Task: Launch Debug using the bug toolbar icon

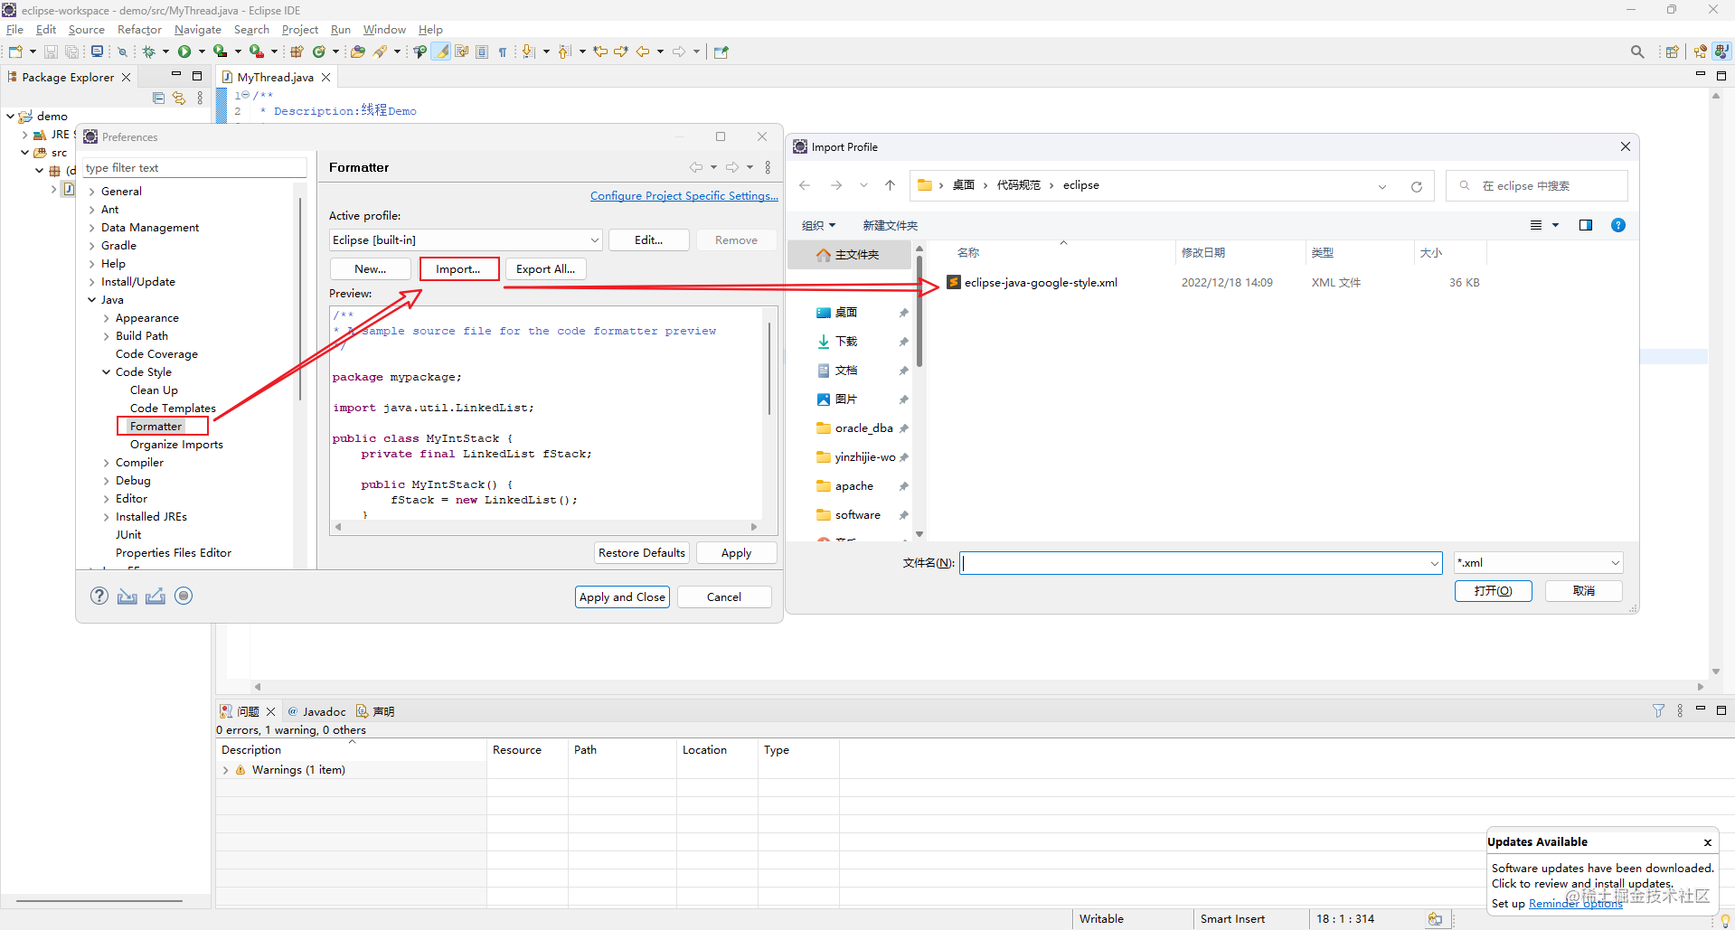Action: point(148,52)
